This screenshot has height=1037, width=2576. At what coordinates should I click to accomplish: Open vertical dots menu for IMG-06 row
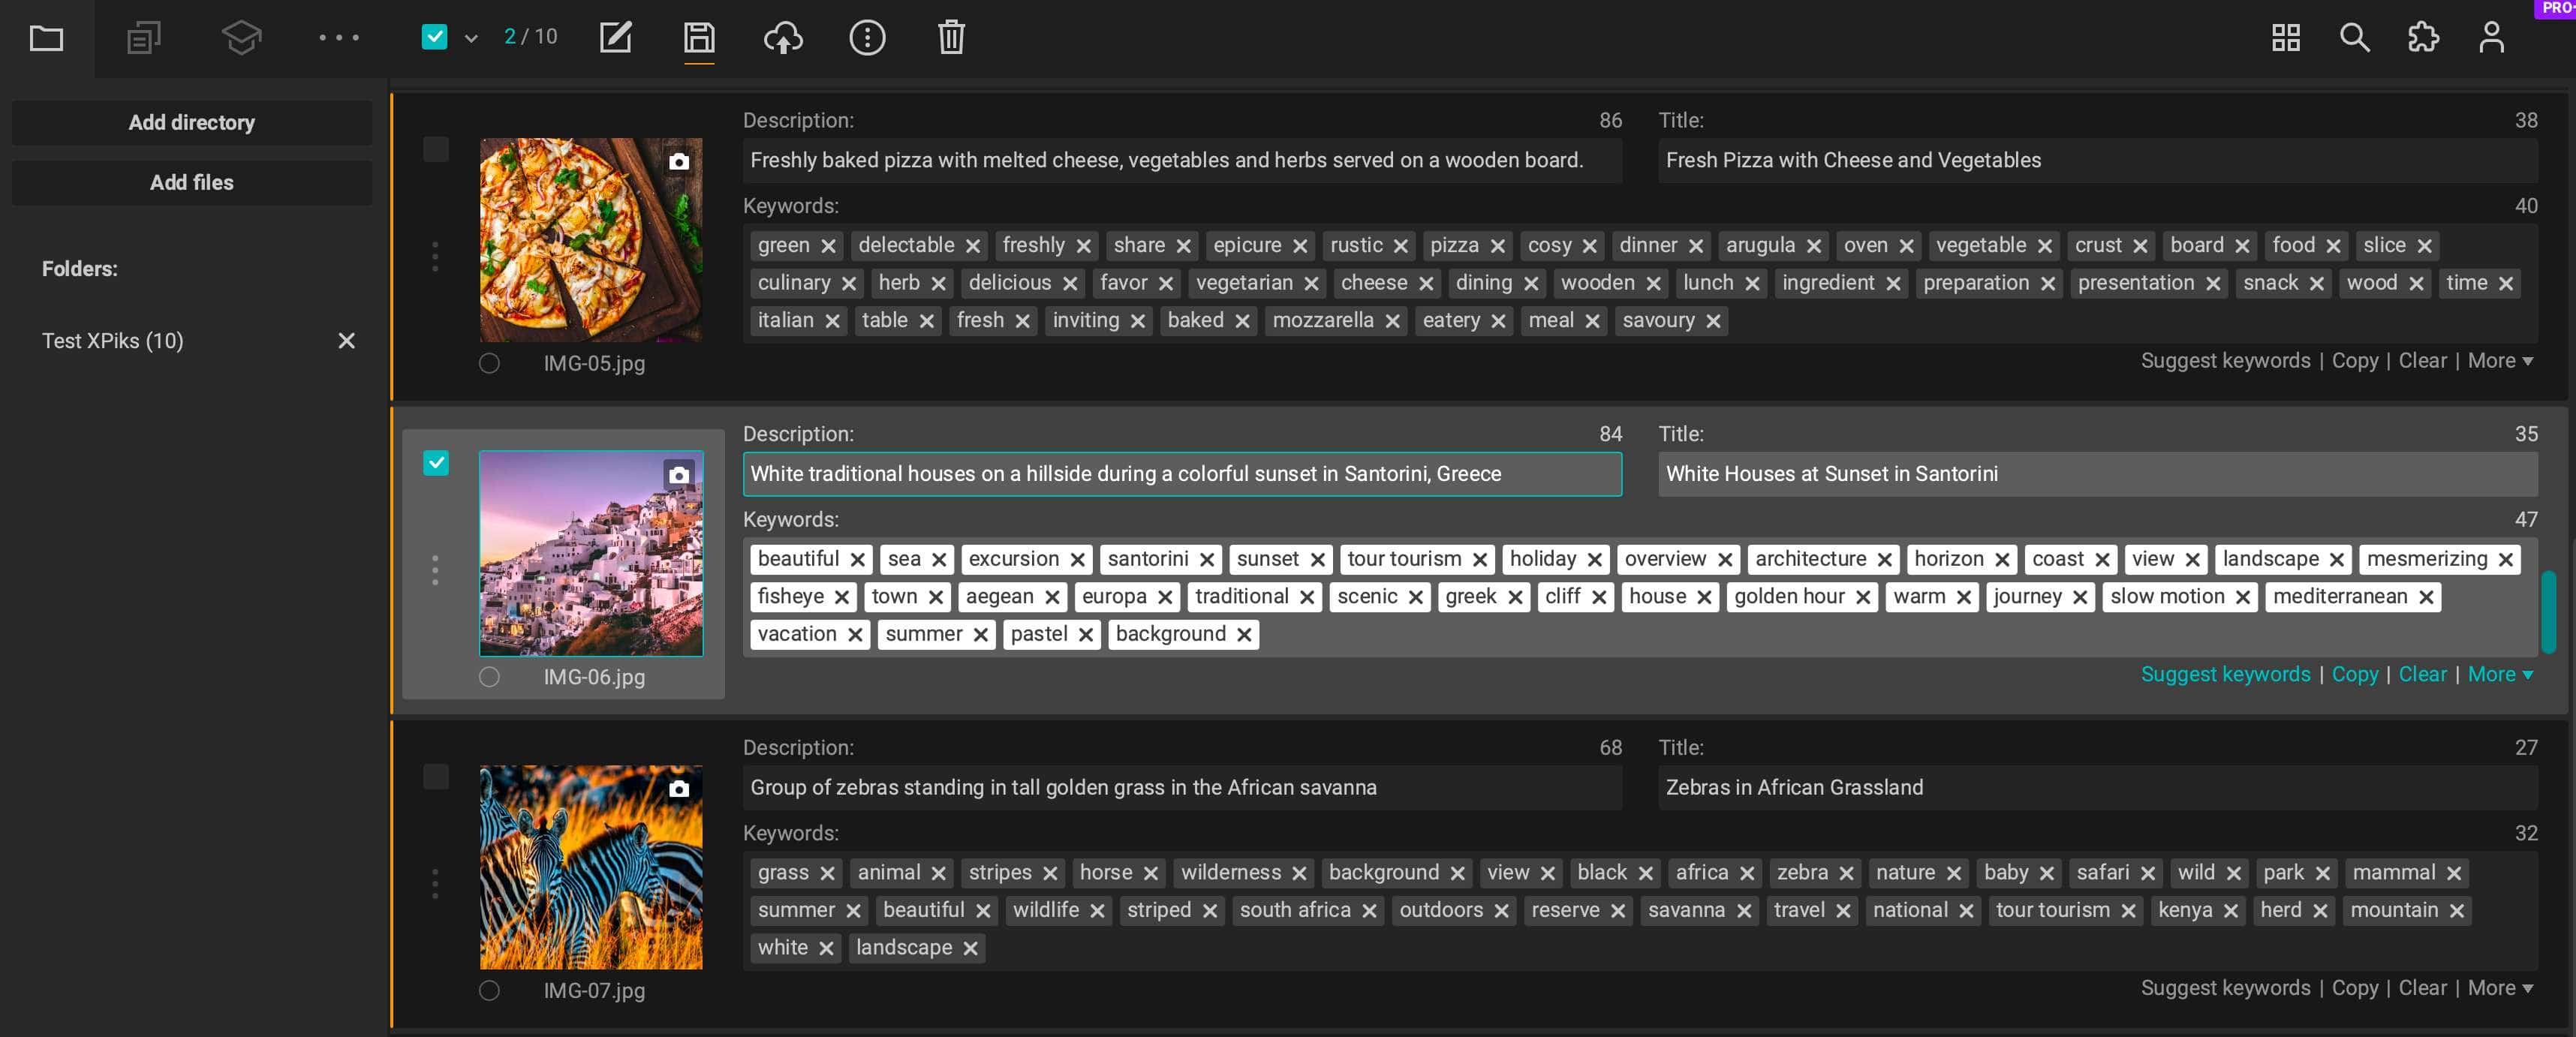(434, 570)
